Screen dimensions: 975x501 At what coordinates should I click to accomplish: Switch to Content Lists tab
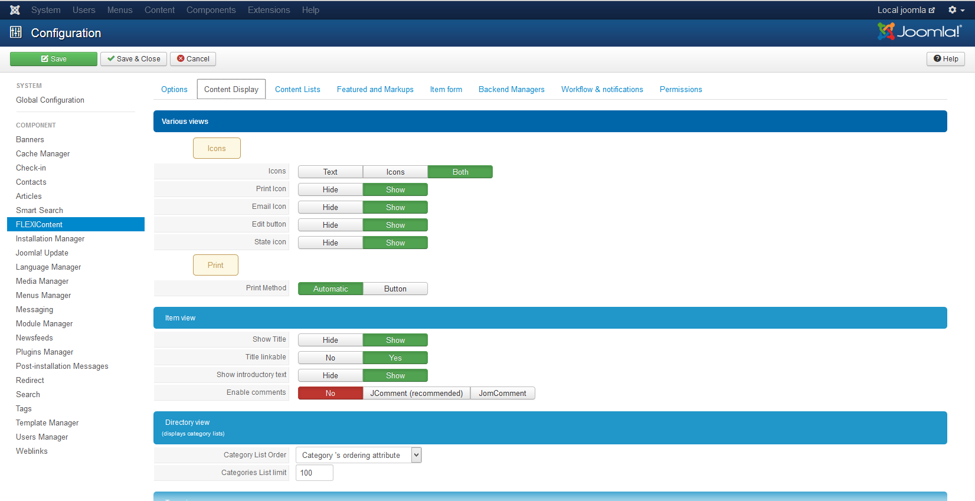pos(297,90)
